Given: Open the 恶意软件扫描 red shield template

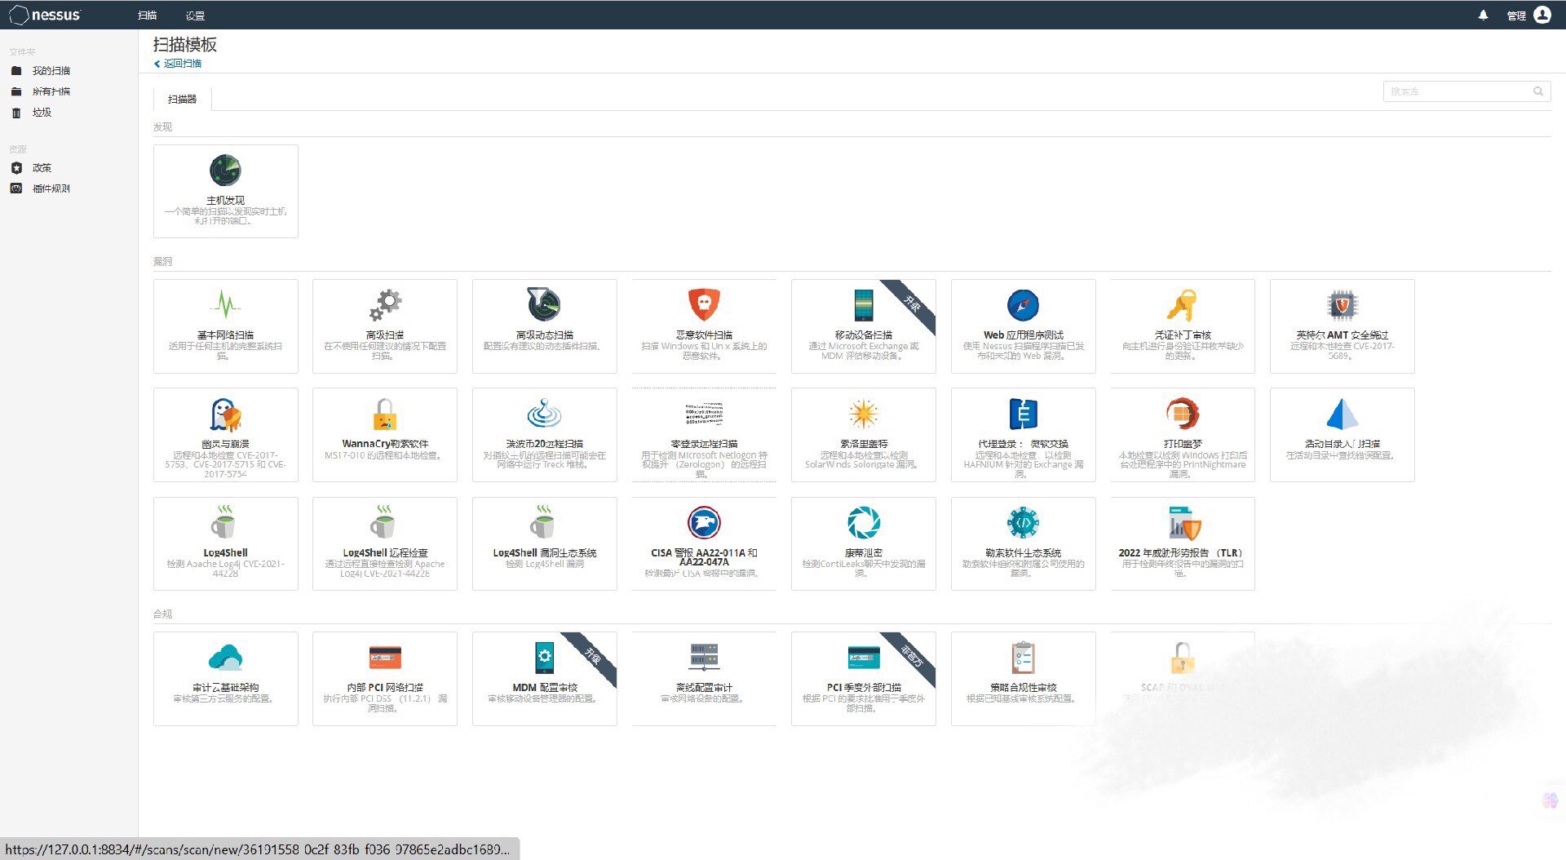Looking at the screenshot, I should point(704,305).
